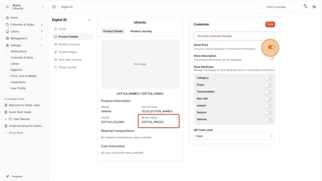Click the Home house icon
The width and height of the screenshot is (322, 181).
click(7, 18)
